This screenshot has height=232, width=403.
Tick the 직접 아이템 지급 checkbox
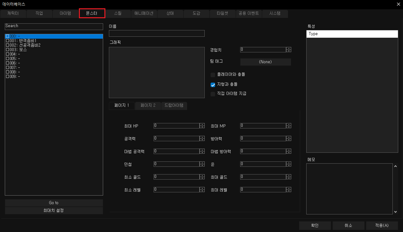tap(213, 94)
